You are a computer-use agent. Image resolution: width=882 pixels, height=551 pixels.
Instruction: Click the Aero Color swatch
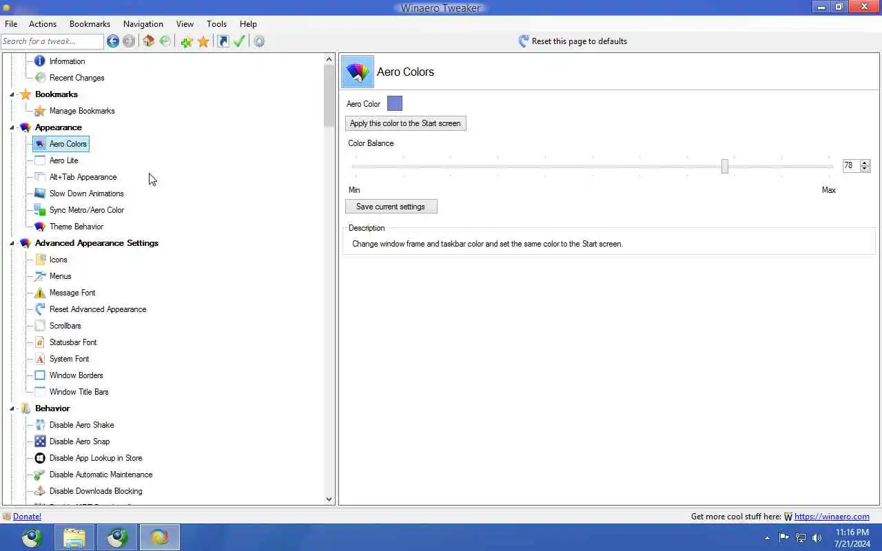pos(395,104)
